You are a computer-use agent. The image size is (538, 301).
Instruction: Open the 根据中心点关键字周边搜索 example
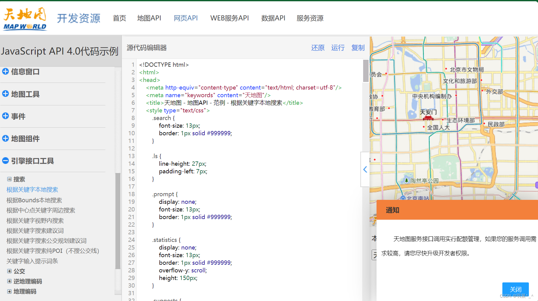click(x=41, y=210)
